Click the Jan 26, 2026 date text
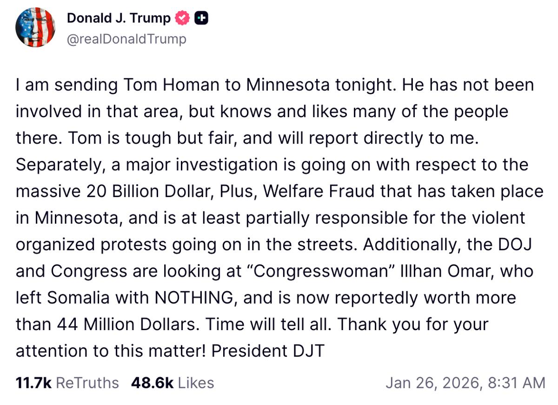 coord(432,383)
